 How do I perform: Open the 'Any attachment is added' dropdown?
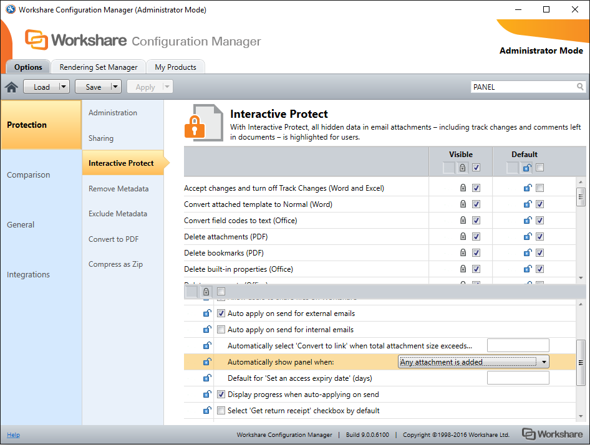point(543,361)
